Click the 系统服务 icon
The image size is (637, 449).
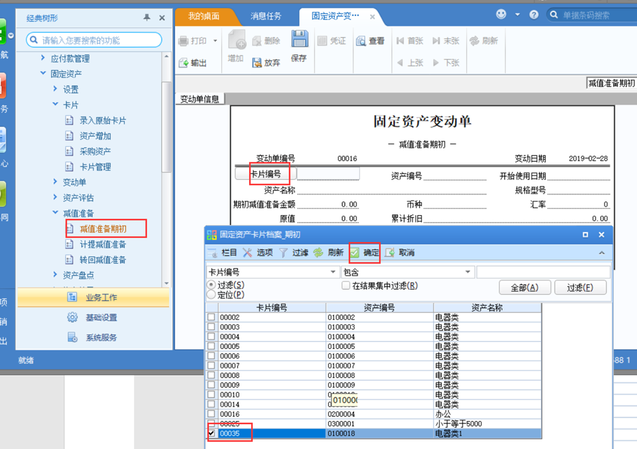click(72, 337)
